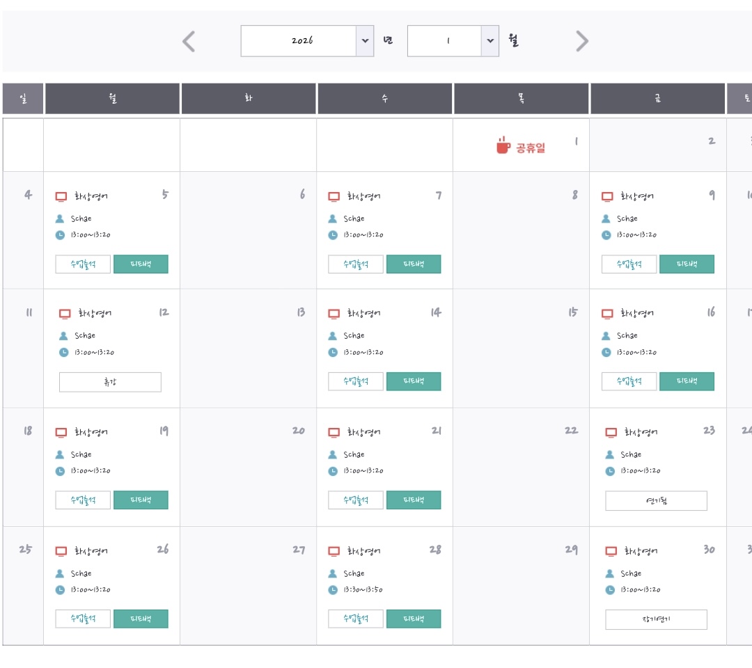Select the 수 weekday column header
The image size is (752, 668).
pyautogui.click(x=384, y=99)
